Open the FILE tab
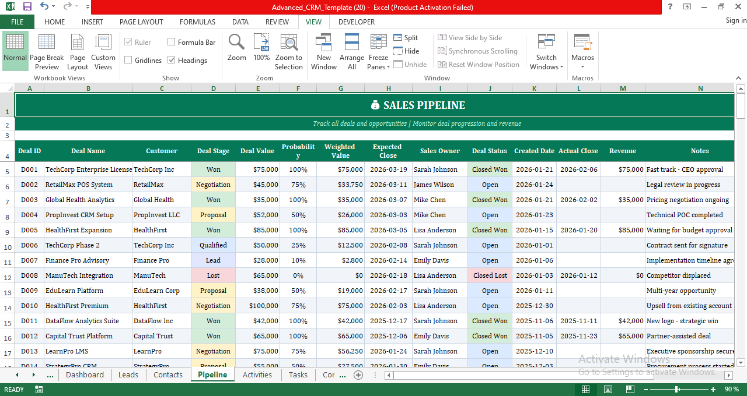 (18, 22)
